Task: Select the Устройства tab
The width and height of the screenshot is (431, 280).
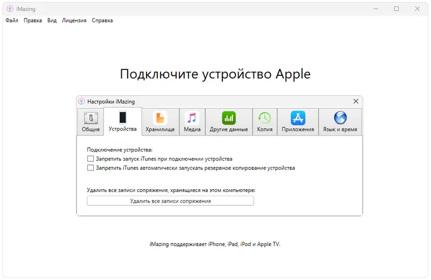Action: click(123, 121)
